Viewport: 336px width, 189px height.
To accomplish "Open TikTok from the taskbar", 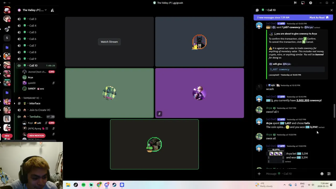I will 76,185.
